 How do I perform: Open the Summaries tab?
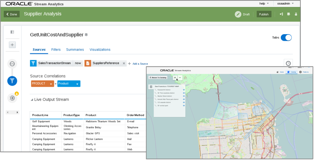[75, 49]
